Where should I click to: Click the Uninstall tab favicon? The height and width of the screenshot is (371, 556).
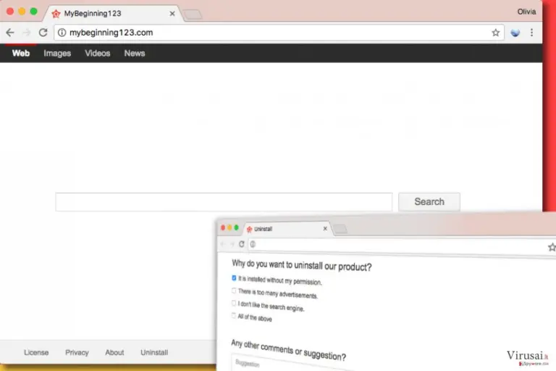point(249,229)
